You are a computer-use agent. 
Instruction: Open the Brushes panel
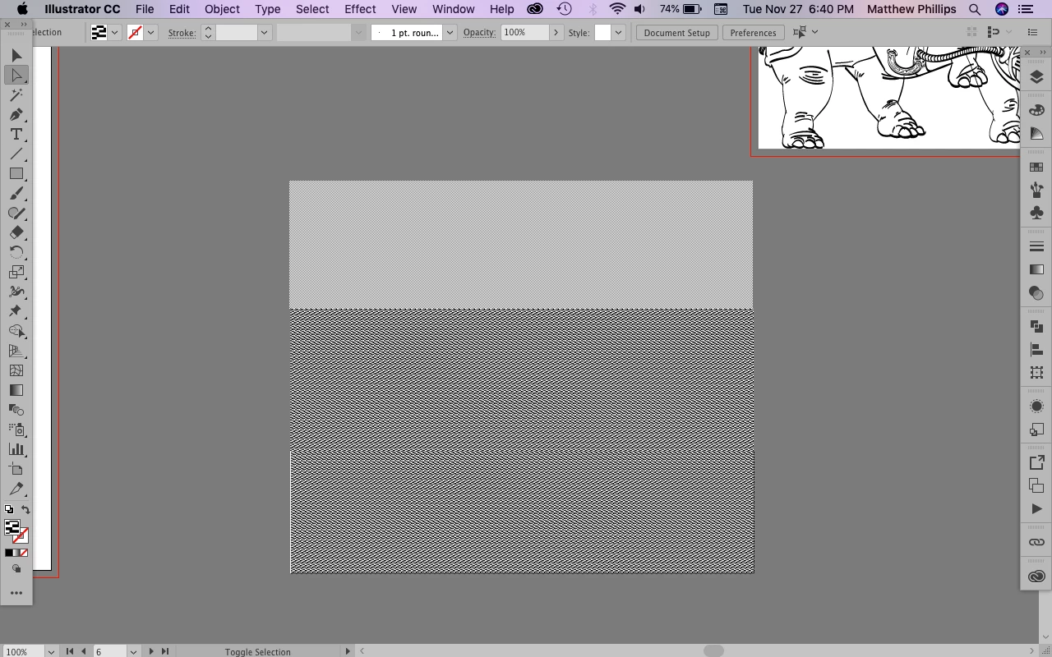click(x=1036, y=190)
